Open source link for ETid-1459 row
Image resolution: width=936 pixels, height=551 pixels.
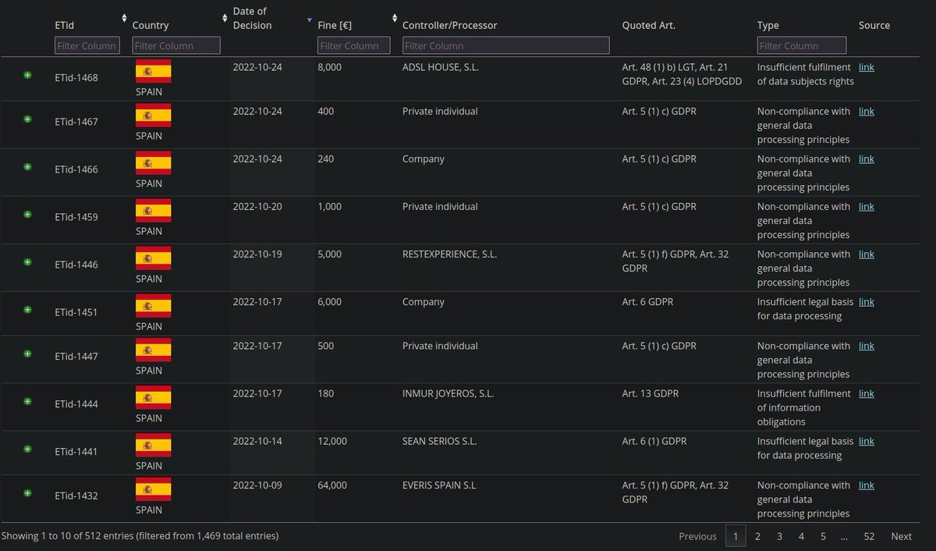[x=867, y=206]
